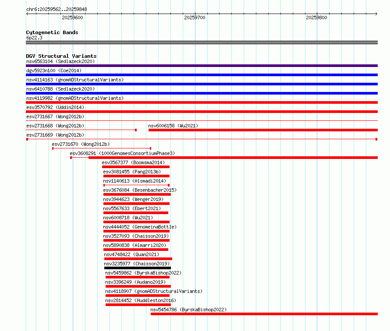This screenshot has width=390, height=331.
Task: Click the left arrowhead of the ruler
Action: point(27,14)
